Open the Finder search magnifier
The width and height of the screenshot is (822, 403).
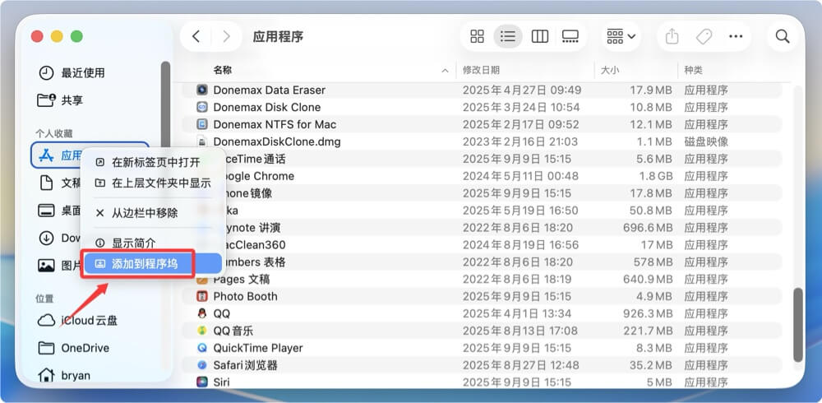pyautogui.click(x=783, y=36)
